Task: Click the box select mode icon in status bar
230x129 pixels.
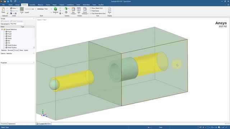Action: [208, 128]
